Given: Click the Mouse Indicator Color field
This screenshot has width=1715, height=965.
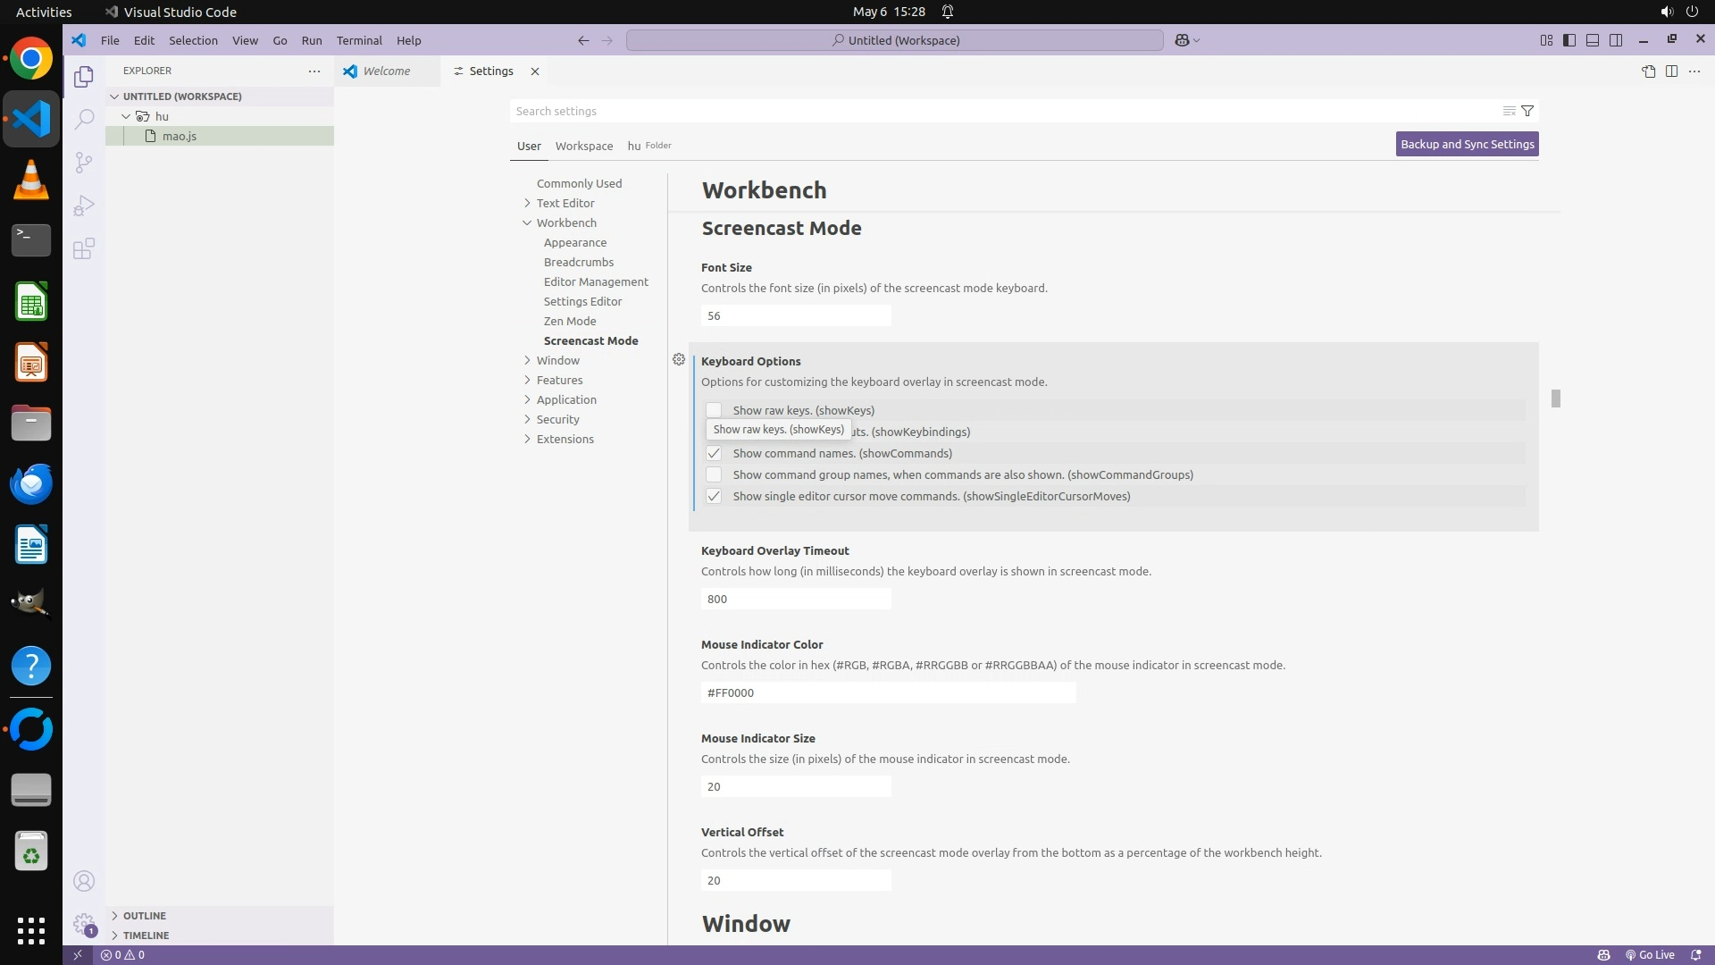Looking at the screenshot, I should tap(888, 692).
